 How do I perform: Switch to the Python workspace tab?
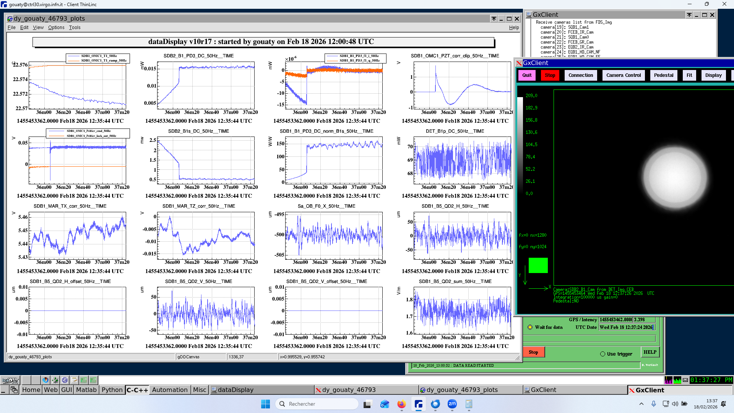tap(112, 390)
